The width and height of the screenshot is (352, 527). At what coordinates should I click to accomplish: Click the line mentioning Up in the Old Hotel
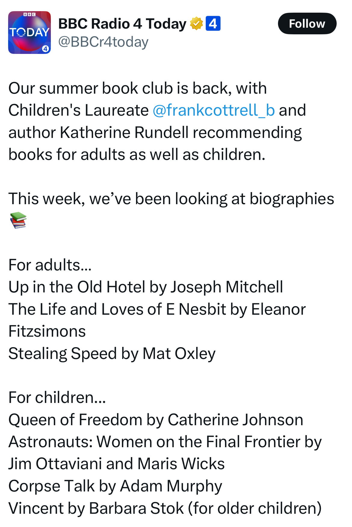tap(146, 287)
